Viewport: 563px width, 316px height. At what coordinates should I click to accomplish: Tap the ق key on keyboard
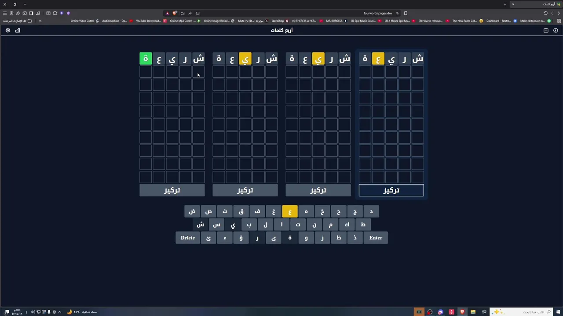pyautogui.click(x=241, y=212)
